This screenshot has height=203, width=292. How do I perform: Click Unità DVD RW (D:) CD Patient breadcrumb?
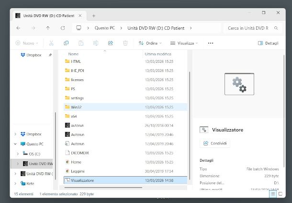pos(156,28)
